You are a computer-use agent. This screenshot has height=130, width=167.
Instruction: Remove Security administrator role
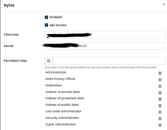[160, 119]
